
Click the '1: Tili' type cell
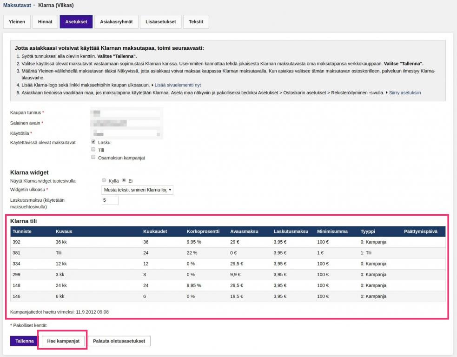coord(366,253)
